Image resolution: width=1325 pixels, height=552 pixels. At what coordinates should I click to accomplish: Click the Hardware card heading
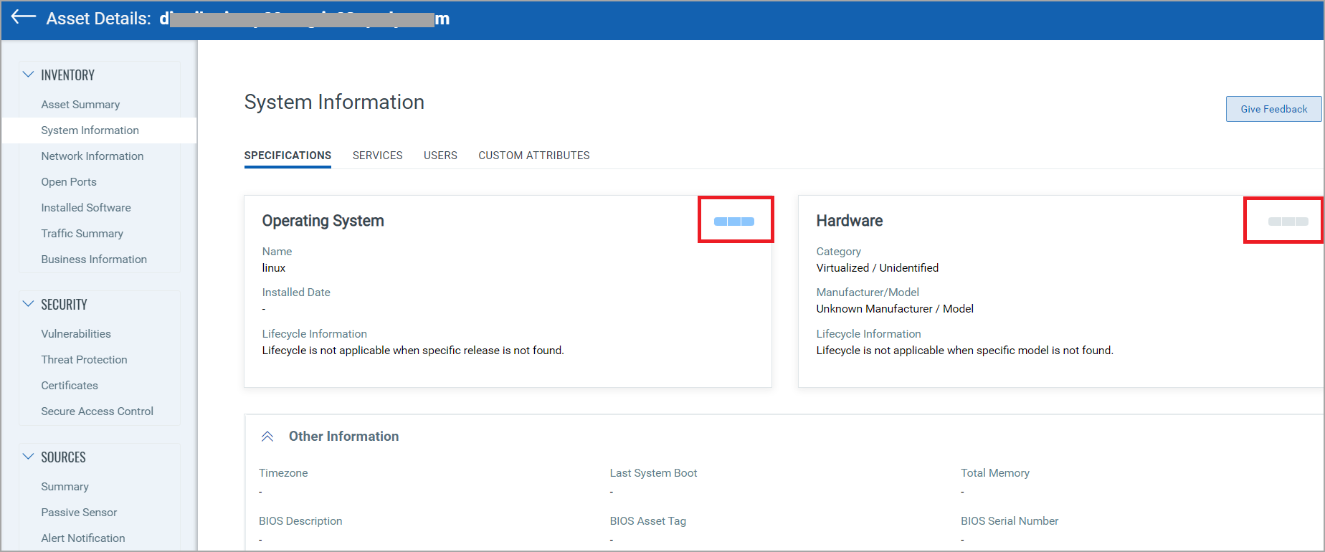(850, 221)
